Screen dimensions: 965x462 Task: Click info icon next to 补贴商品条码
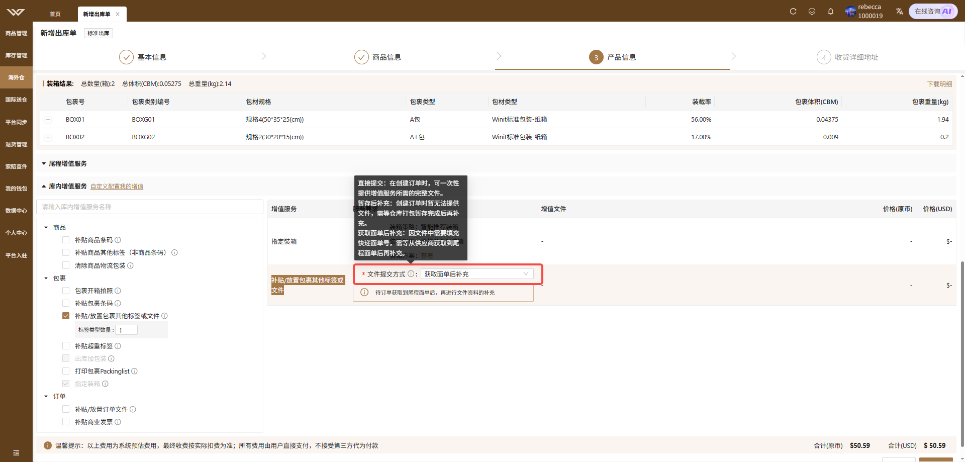(118, 240)
